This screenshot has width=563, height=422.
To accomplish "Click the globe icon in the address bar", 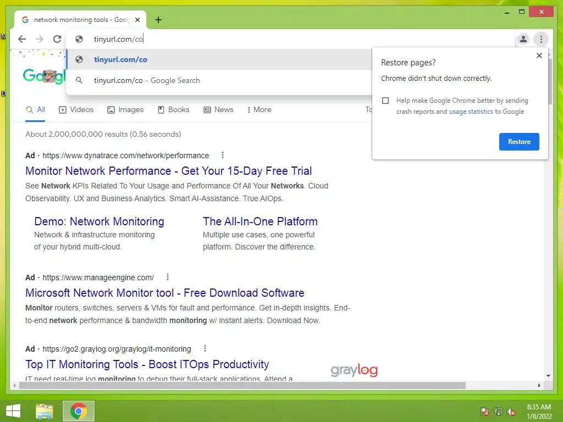I will 79,39.
